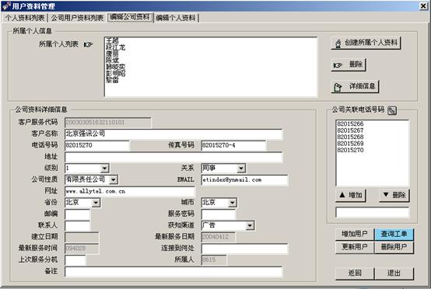Viewport: 431px width, 289px height.
Task: Click the 增加 button with up triangle
Action: 350,196
